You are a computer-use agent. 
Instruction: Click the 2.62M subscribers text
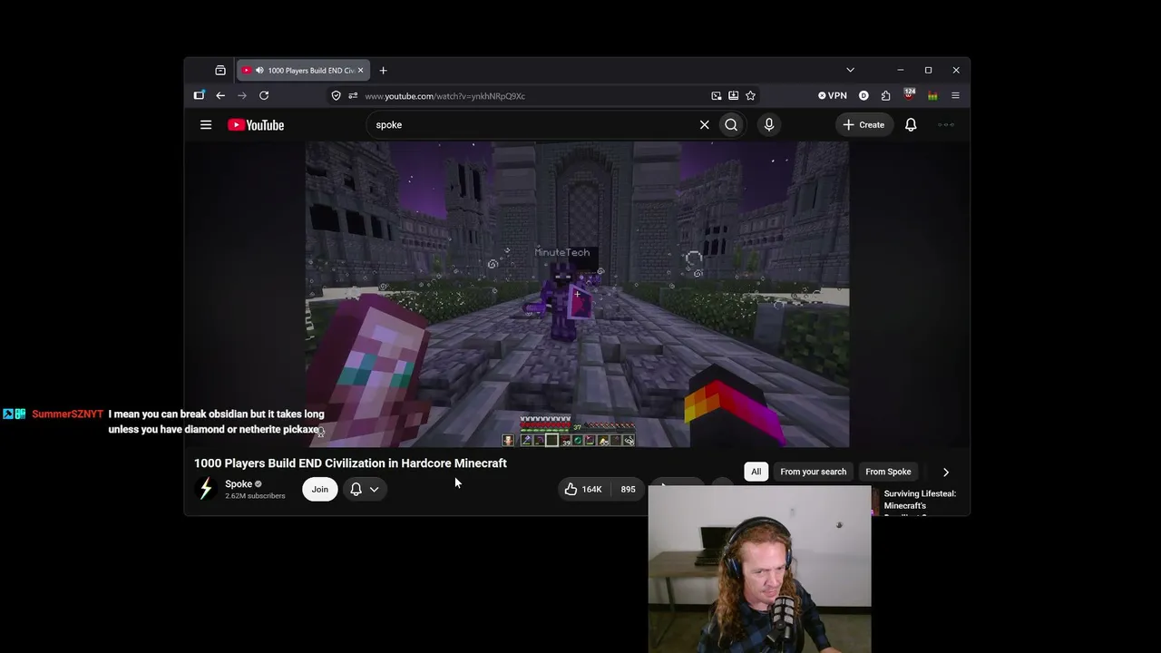(255, 496)
